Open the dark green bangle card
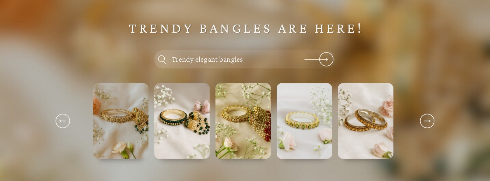 click(182, 121)
